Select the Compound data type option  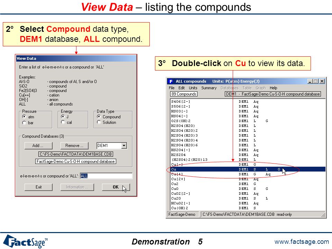(x=99, y=117)
